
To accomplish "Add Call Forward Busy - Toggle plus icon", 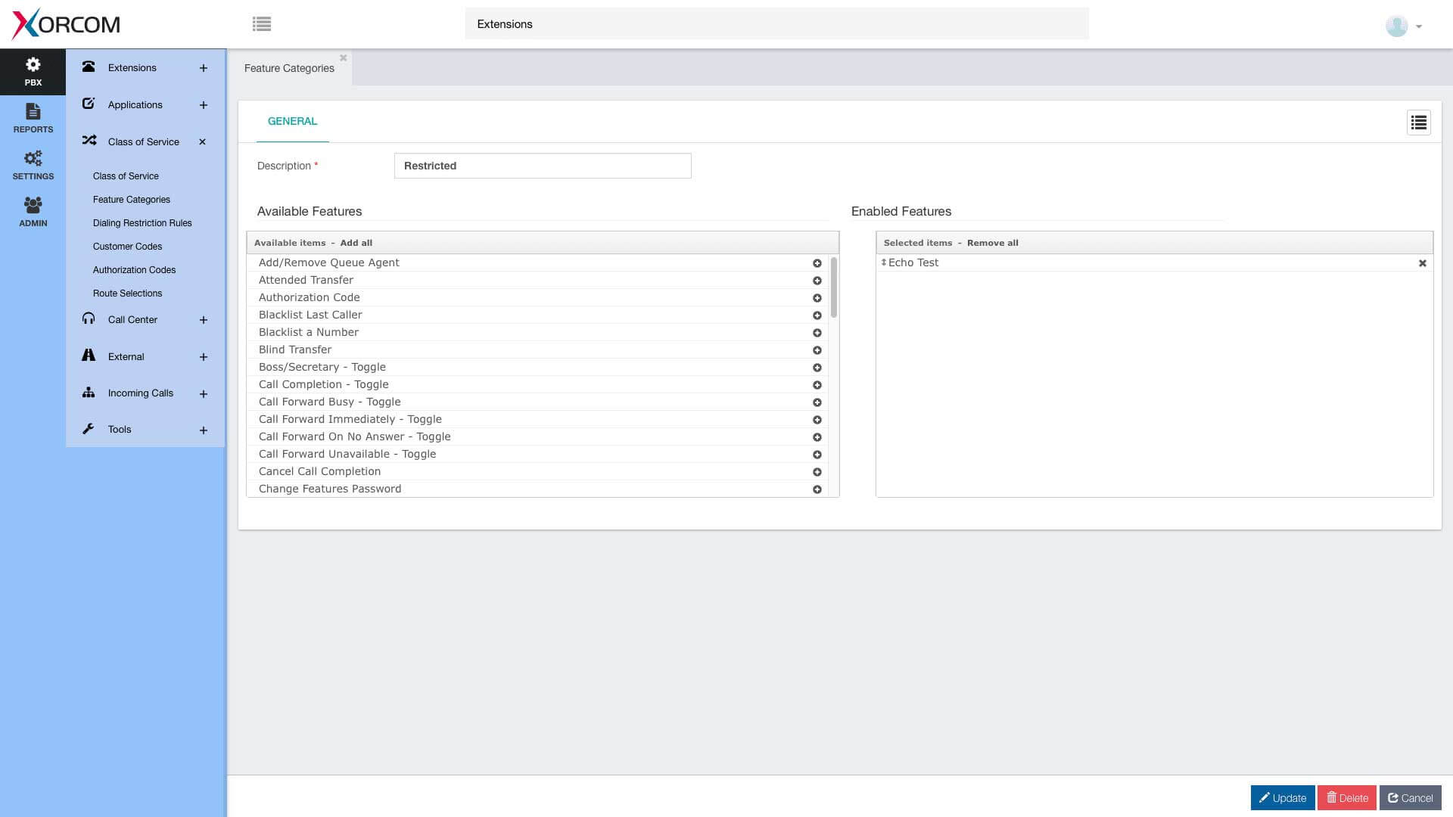I will point(817,402).
